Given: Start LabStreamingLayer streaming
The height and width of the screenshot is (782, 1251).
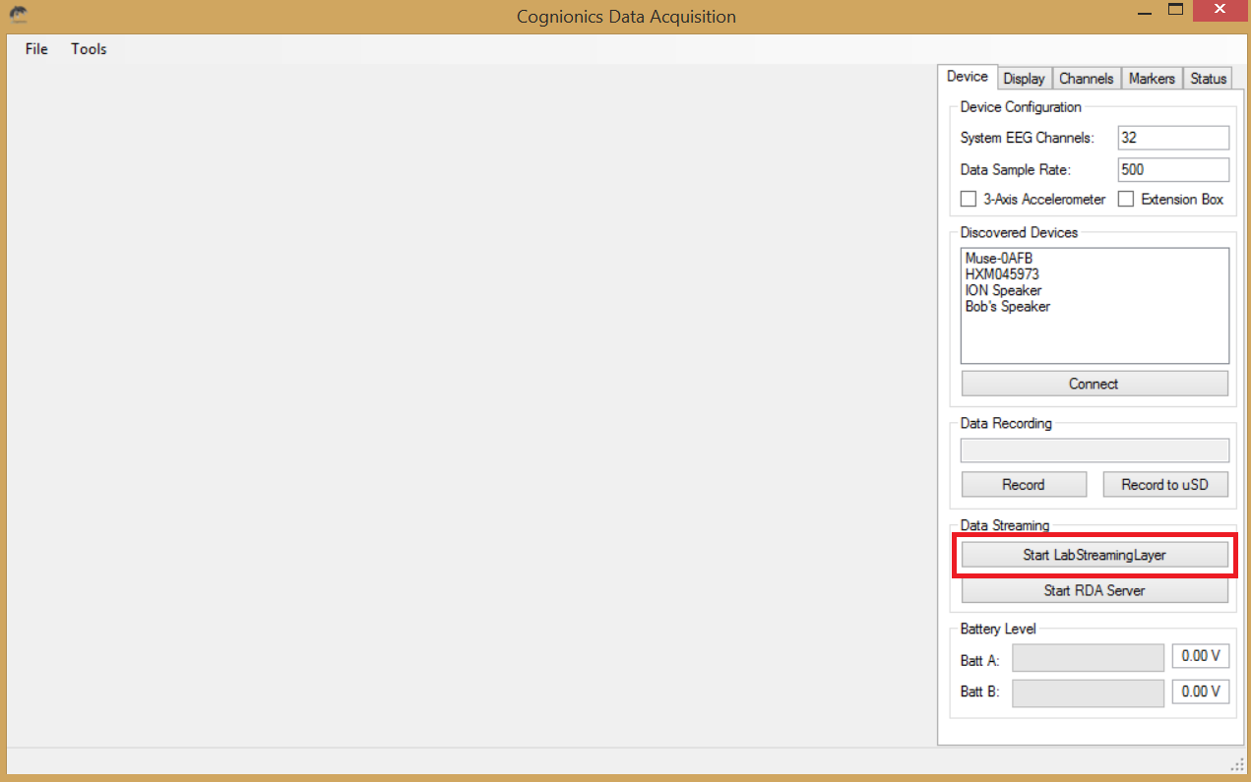Looking at the screenshot, I should point(1095,556).
